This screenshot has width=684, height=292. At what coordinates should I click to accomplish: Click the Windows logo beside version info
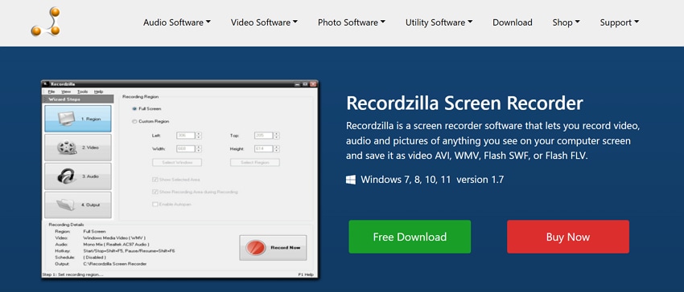[x=351, y=180]
